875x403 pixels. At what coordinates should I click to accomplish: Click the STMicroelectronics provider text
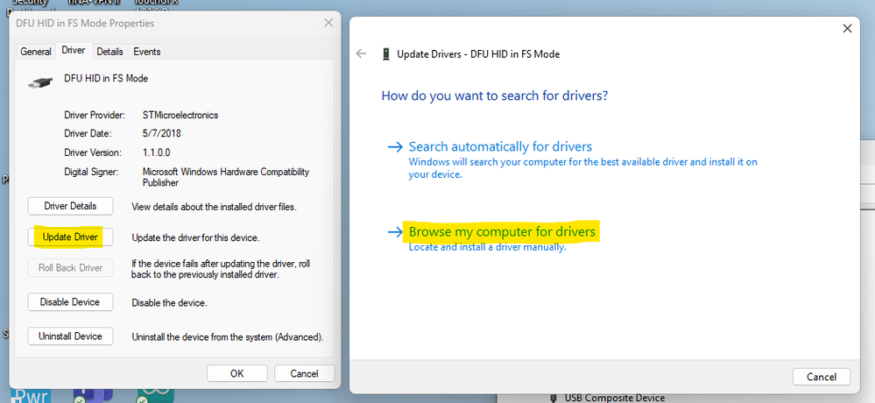click(x=180, y=116)
